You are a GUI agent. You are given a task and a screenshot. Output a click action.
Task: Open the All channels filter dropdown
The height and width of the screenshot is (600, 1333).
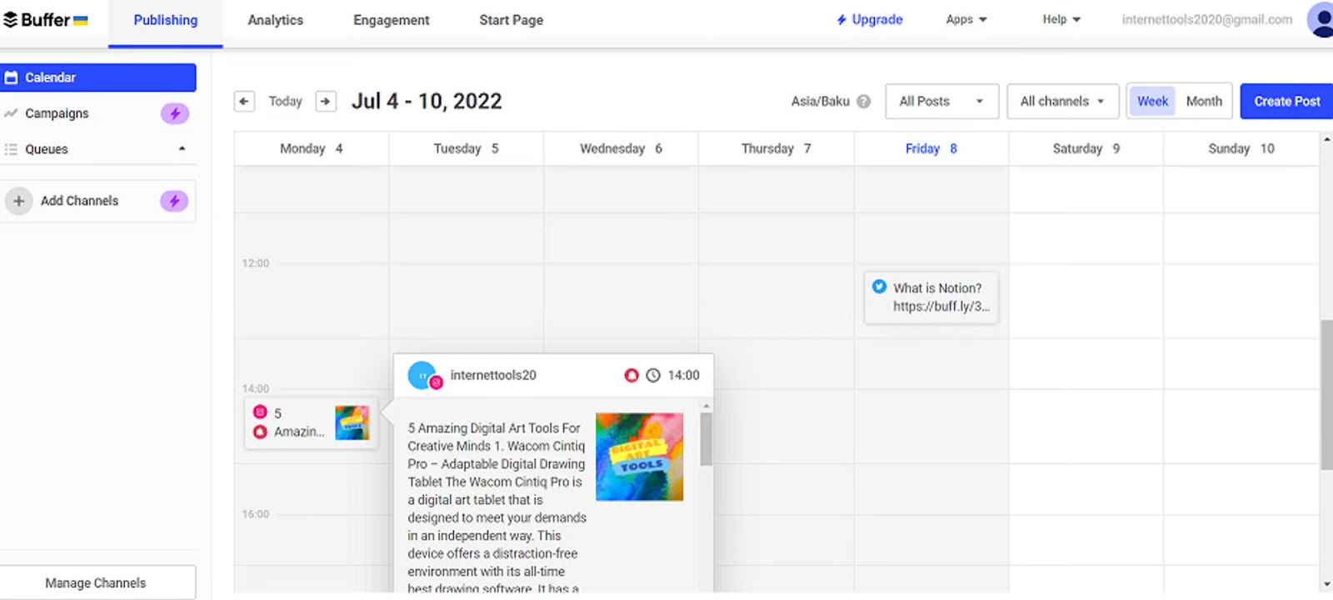(1063, 102)
